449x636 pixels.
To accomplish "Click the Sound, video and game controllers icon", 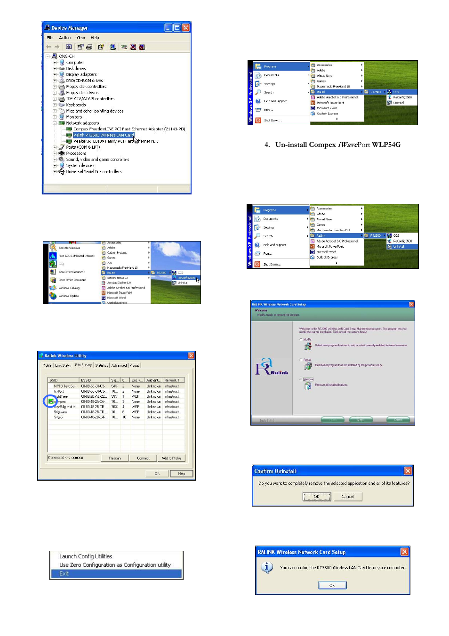I will point(62,160).
